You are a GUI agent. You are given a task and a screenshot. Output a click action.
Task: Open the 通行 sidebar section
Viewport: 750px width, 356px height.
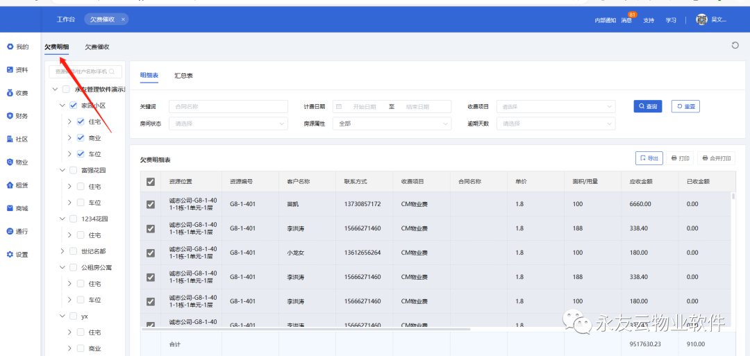point(17,231)
